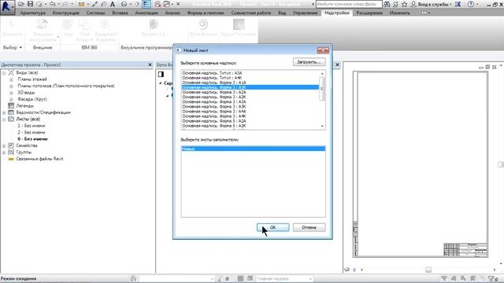Image resolution: width=504 pixels, height=283 pixels.
Task: Expand the Фасады (Круг) tree node
Action: (11, 100)
